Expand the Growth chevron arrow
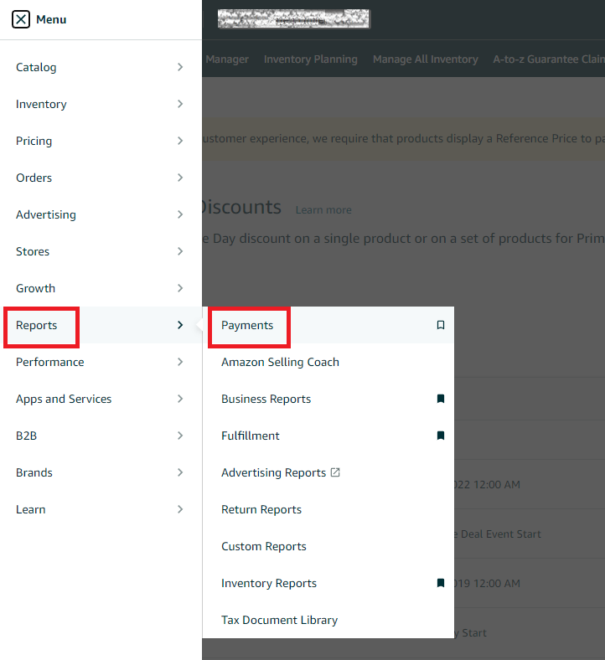Screen dimensions: 605x660 [180, 288]
